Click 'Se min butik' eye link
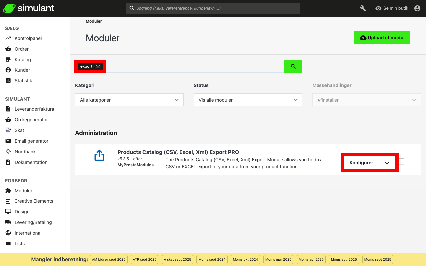The height and width of the screenshot is (266, 426). pyautogui.click(x=392, y=8)
